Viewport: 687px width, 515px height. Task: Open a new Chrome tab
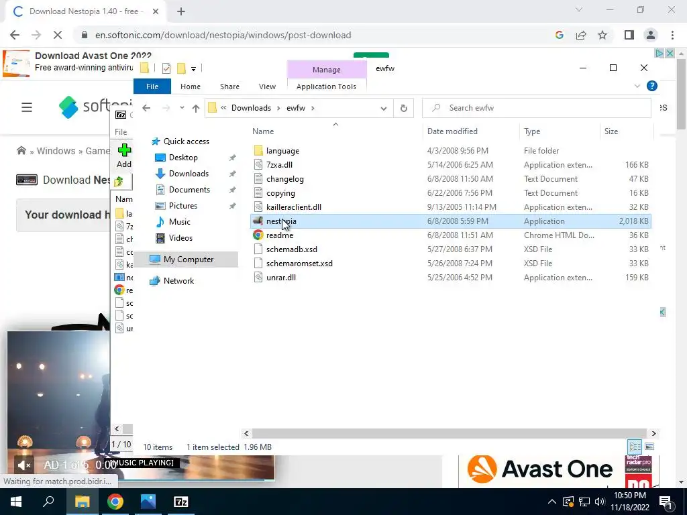[x=181, y=11]
